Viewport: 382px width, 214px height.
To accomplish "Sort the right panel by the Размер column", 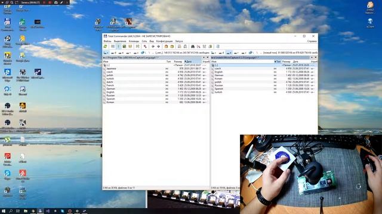I will pos(286,62).
